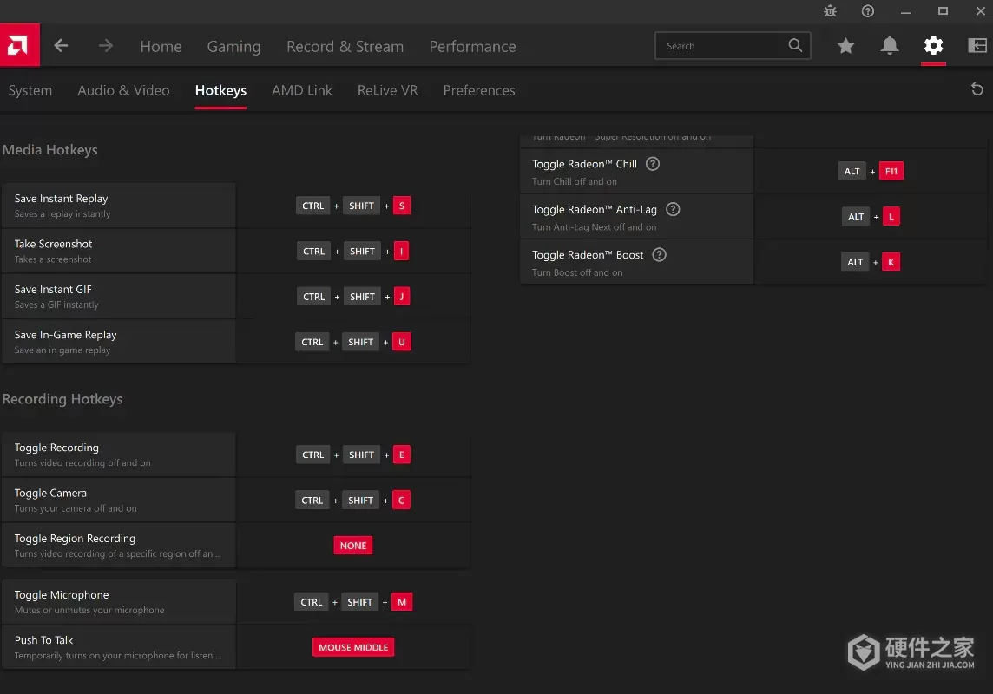The image size is (993, 694).
Task: Go back with the left arrow
Action: tap(61, 46)
